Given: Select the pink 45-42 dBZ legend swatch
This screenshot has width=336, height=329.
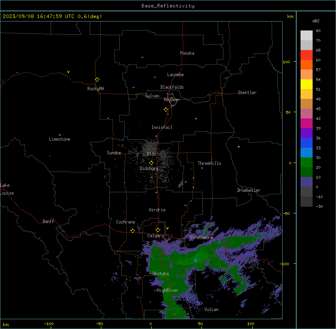Looking at the screenshot, I should tap(306, 114).
